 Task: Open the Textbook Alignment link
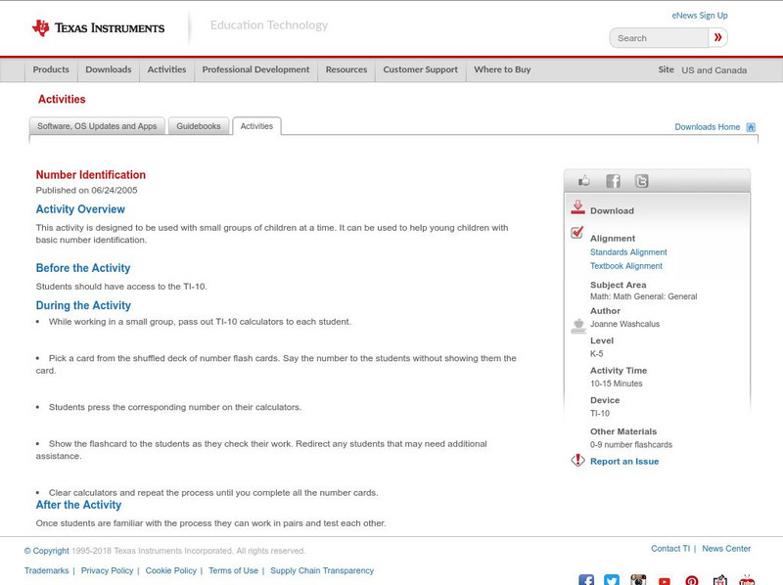(626, 266)
